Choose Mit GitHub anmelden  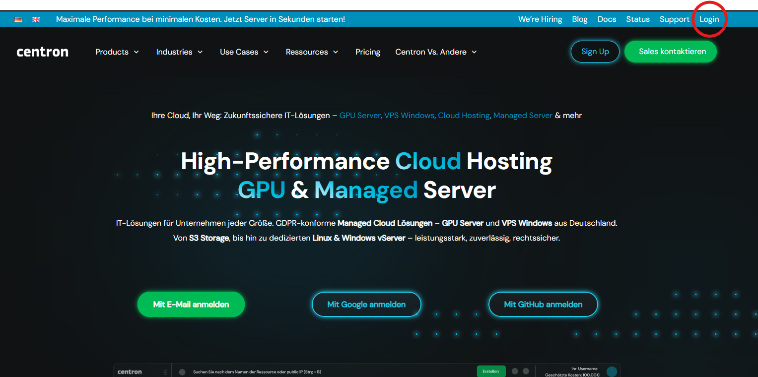(543, 305)
